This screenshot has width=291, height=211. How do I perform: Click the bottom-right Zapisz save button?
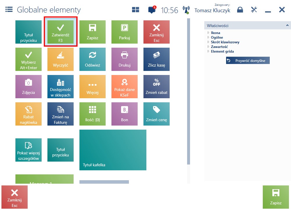pos(276,197)
